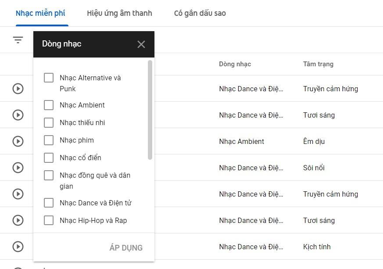This screenshot has width=383, height=269.
Task: Close the Dòng nhạc filter dialog
Action: (141, 44)
